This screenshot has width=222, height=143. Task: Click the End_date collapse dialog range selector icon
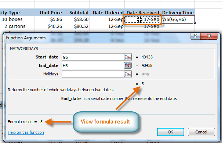[x=128, y=65]
